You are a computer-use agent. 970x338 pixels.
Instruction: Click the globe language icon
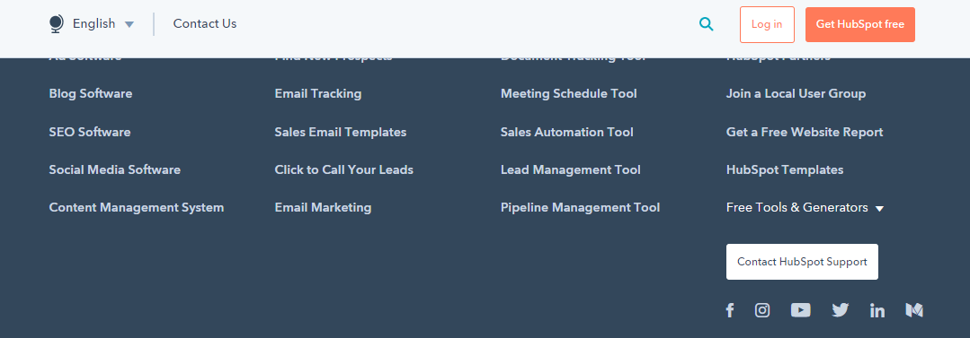[57, 24]
